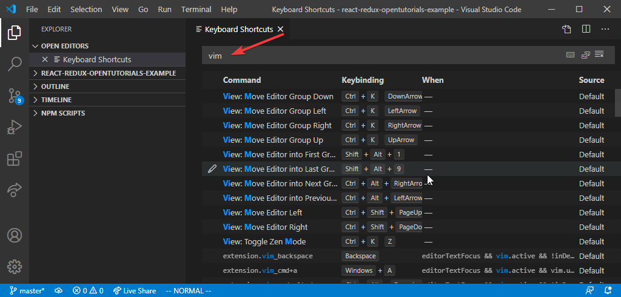
Task: Open the Help menu
Action: click(229, 9)
